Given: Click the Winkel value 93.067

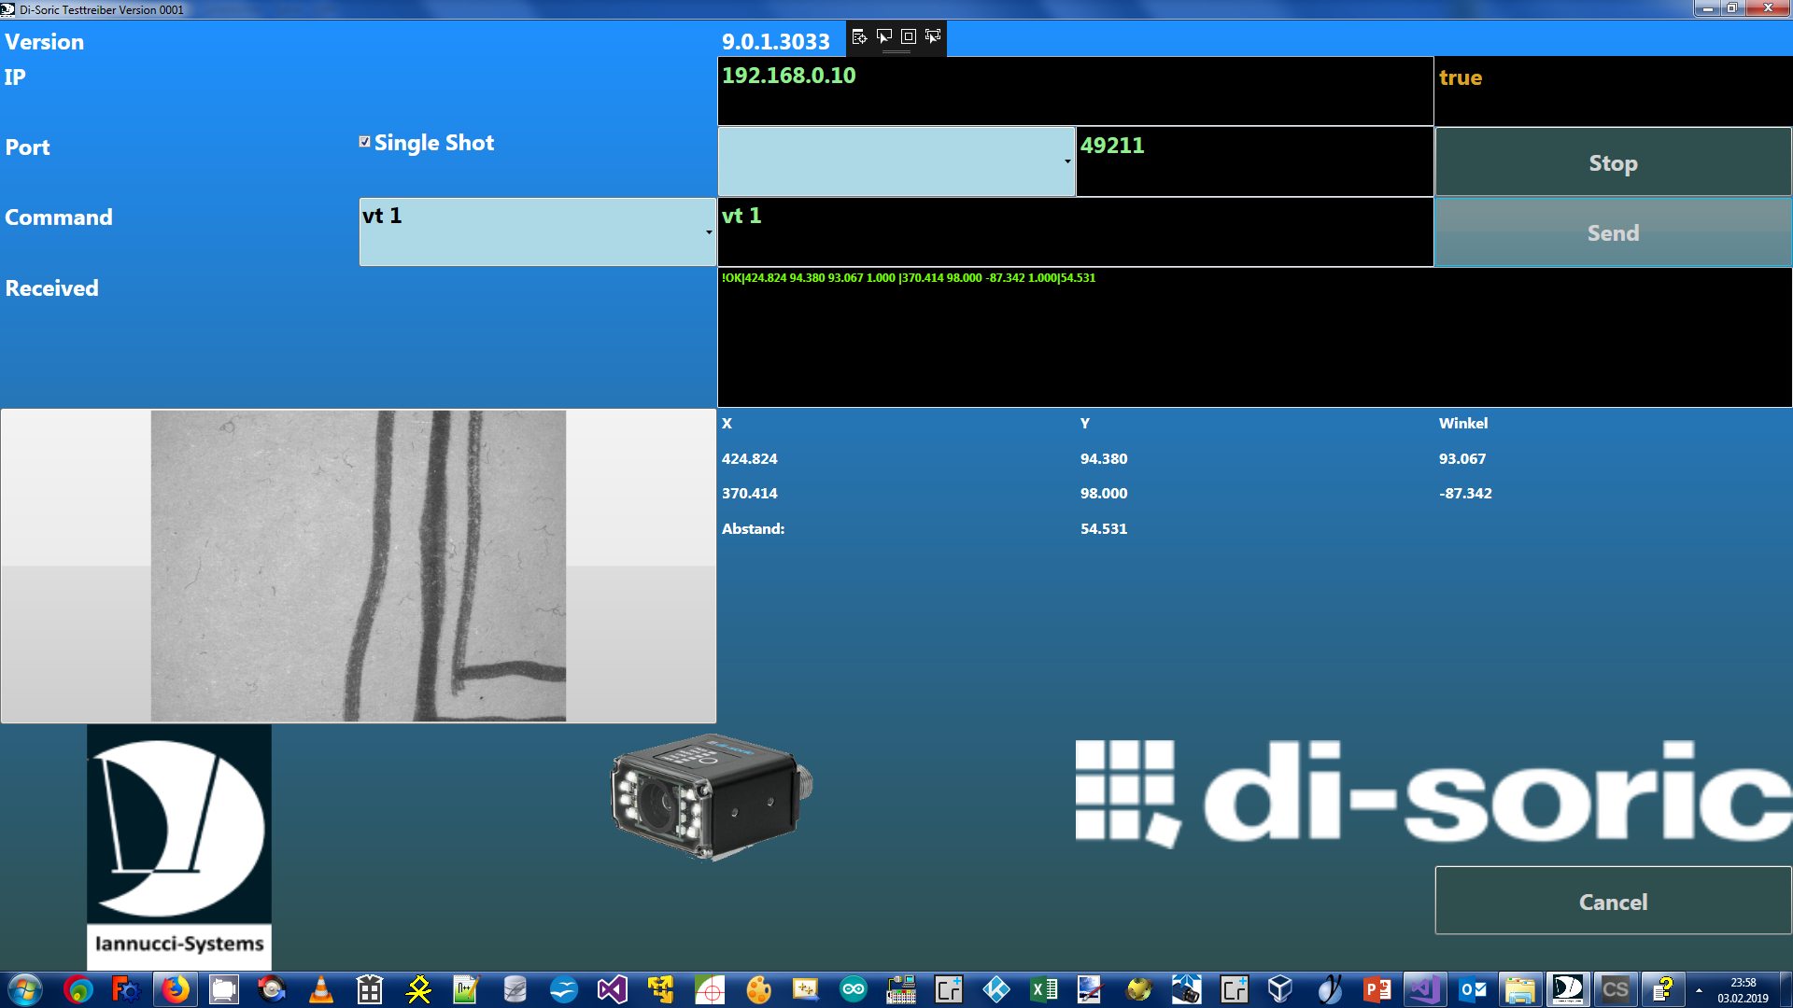Looking at the screenshot, I should point(1462,458).
